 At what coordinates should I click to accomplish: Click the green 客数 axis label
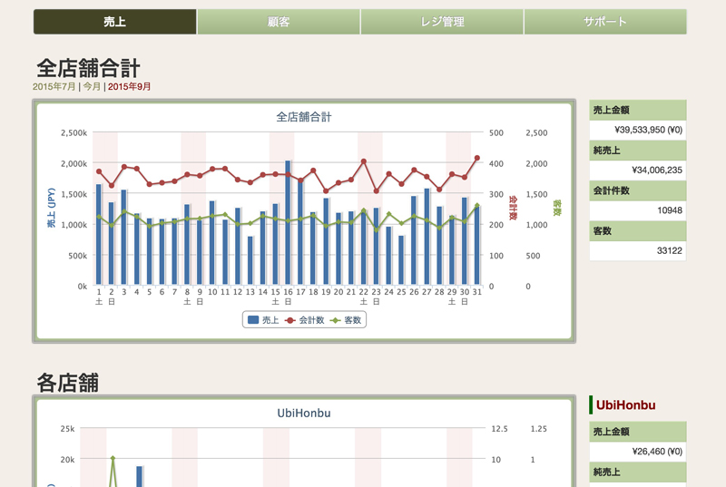pyautogui.click(x=557, y=208)
